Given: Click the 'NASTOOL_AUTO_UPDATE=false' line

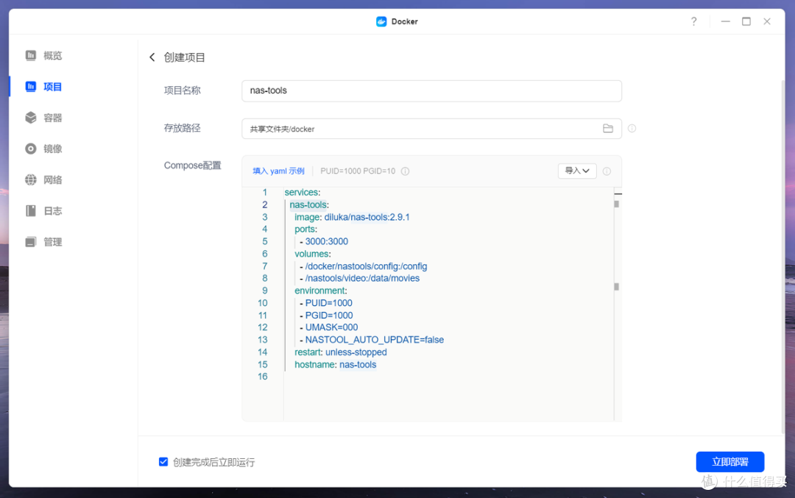Looking at the screenshot, I should coord(372,340).
